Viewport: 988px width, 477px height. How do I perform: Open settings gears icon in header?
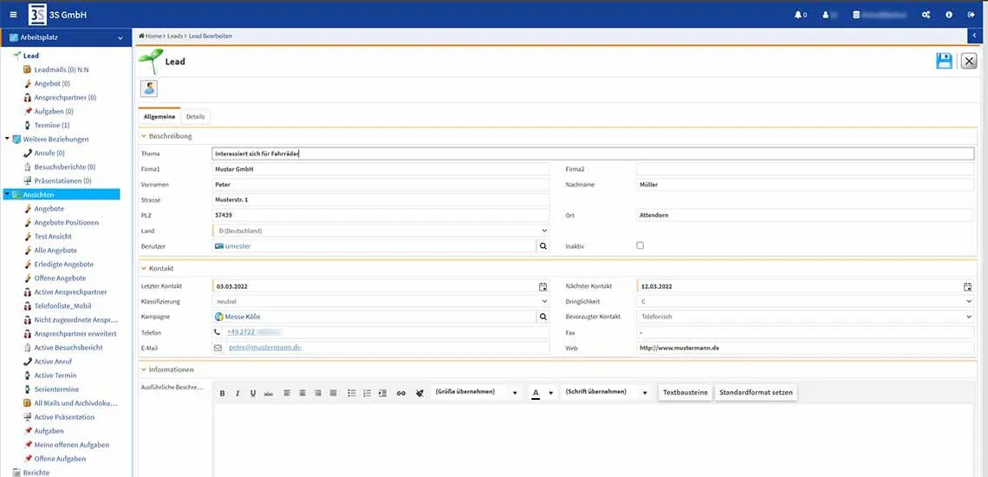pyautogui.click(x=926, y=15)
